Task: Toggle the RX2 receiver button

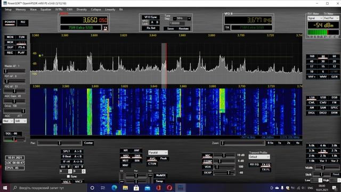Action: [23, 22]
